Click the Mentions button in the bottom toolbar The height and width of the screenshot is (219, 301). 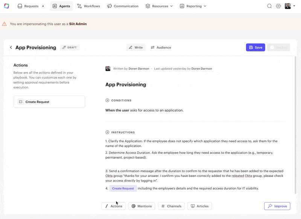point(141,206)
